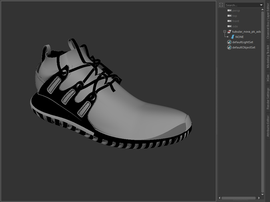Click the top camera icon

[229, 16]
